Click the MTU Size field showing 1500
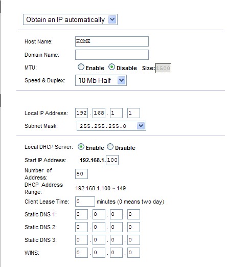This screenshot has width=227, height=267. [163, 68]
